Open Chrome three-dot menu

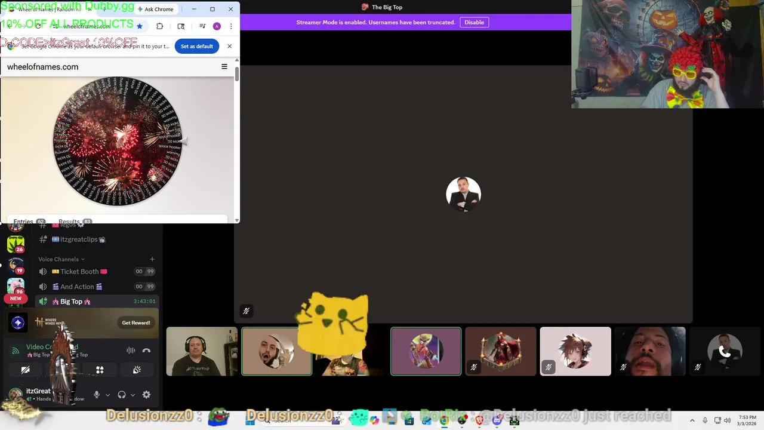click(231, 26)
